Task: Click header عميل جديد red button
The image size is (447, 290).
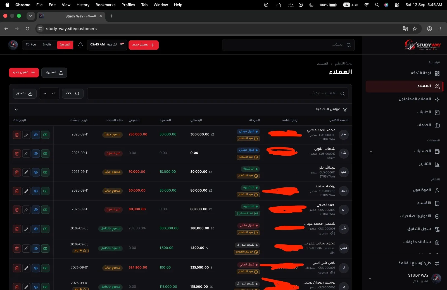Action: click(x=144, y=45)
